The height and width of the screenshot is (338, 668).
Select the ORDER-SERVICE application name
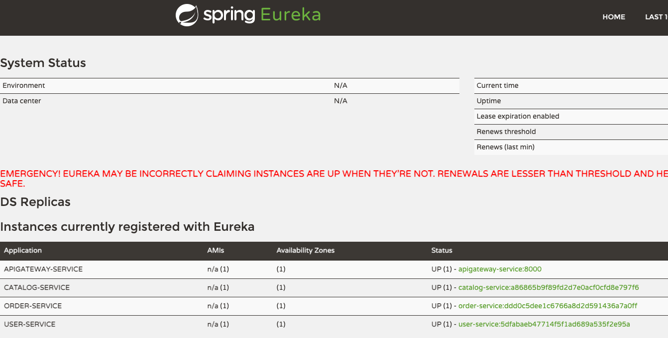tap(33, 306)
